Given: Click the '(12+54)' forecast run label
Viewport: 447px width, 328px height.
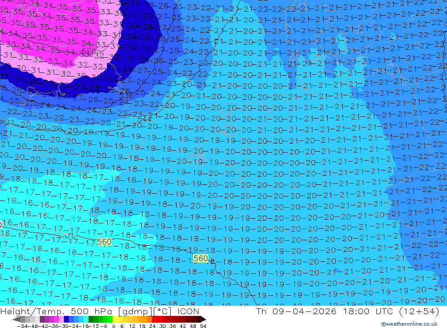Looking at the screenshot, I should point(419,311).
